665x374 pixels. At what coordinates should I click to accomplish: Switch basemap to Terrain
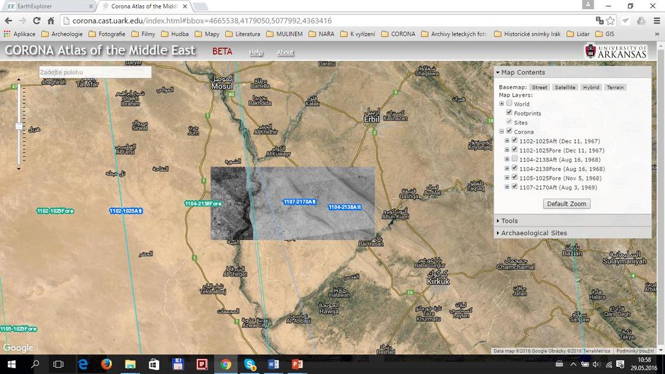615,88
